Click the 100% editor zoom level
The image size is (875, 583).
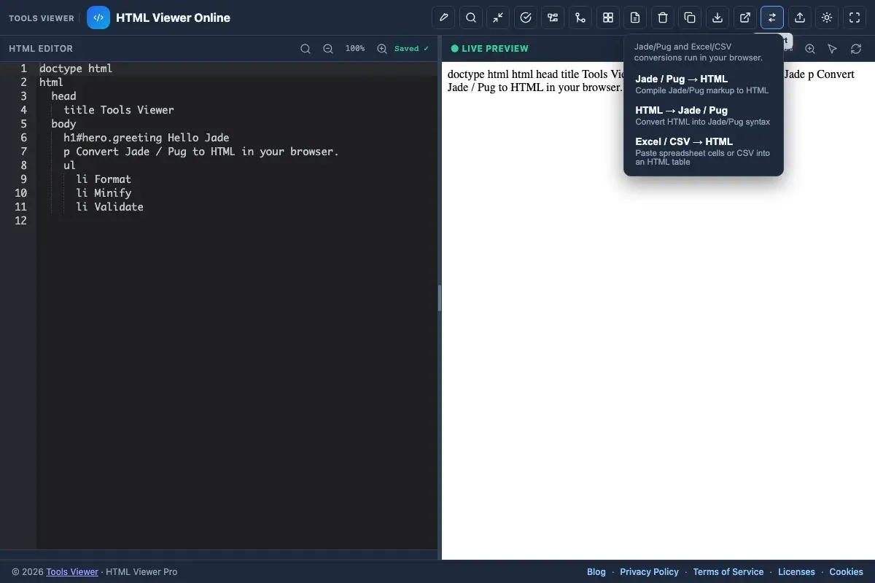(x=355, y=49)
